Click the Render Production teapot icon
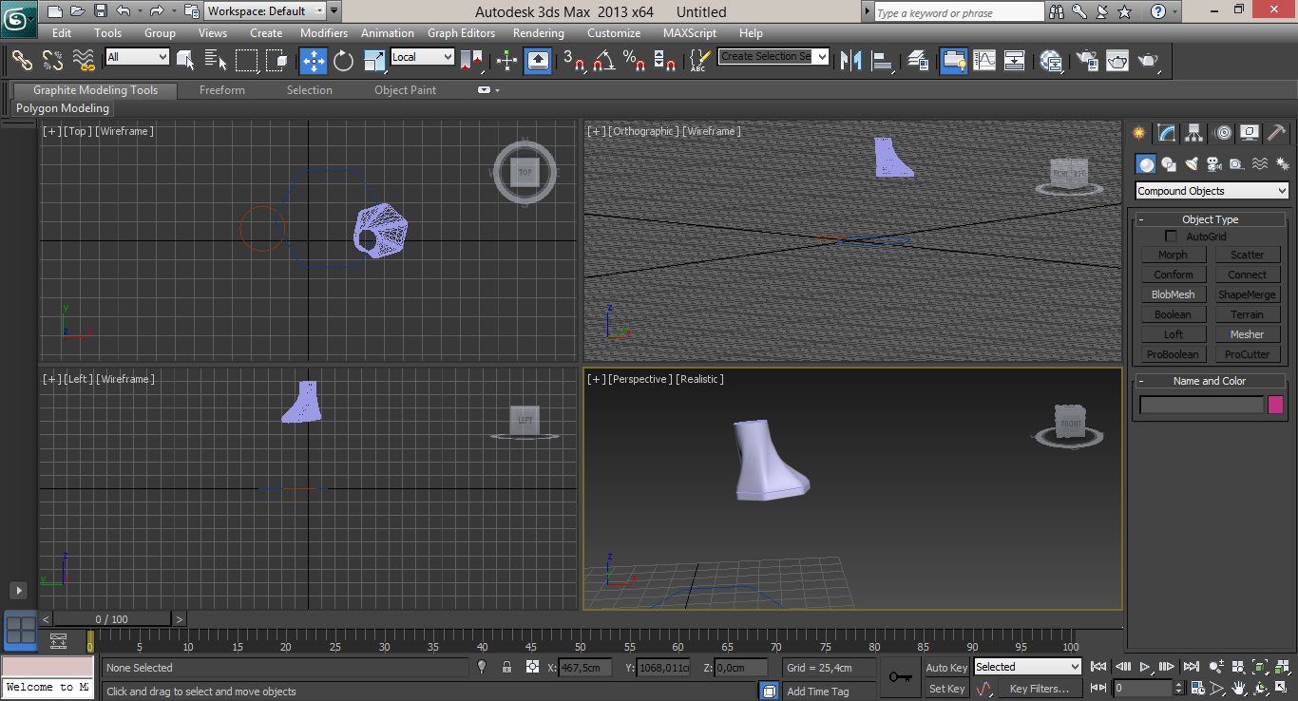This screenshot has width=1298, height=701. click(1148, 60)
